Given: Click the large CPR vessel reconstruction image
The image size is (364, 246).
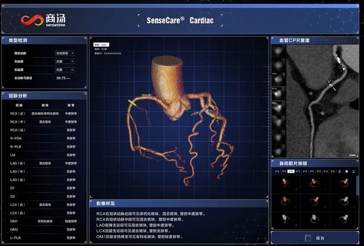Looking at the screenshot, I should tap(322, 101).
